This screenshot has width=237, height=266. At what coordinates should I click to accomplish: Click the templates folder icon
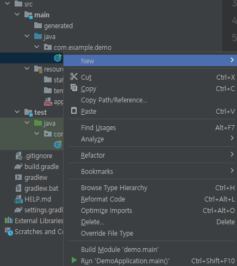pyautogui.click(x=48, y=90)
